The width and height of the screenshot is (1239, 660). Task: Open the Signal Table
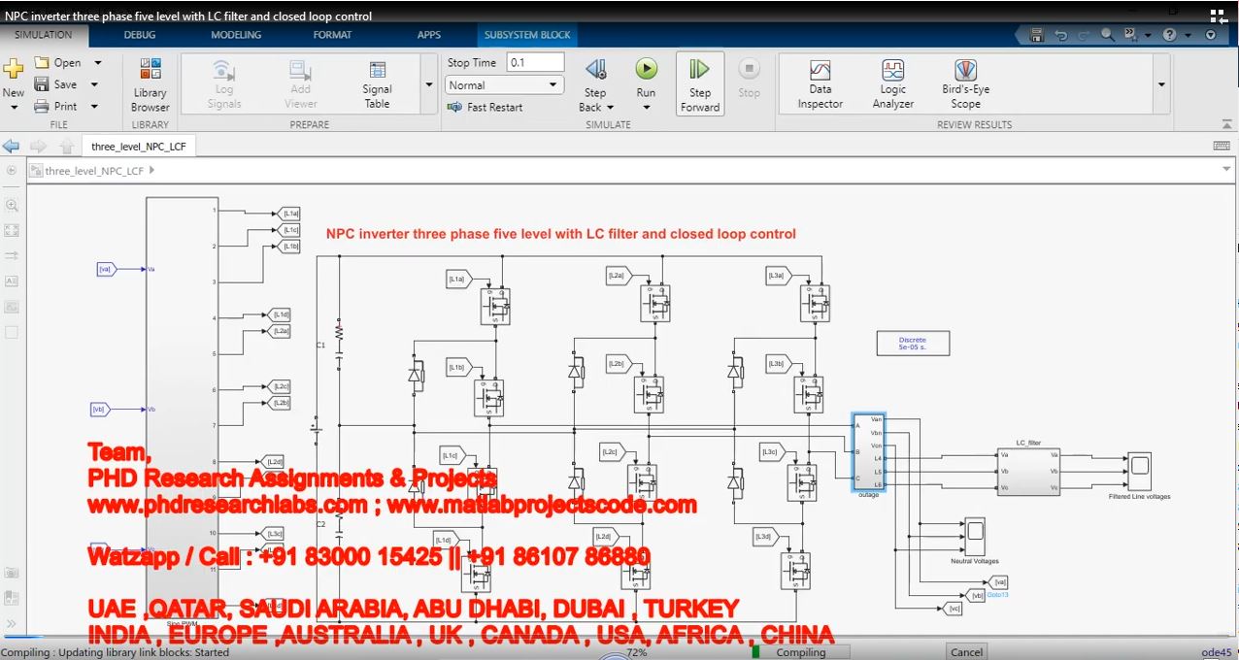(x=378, y=84)
